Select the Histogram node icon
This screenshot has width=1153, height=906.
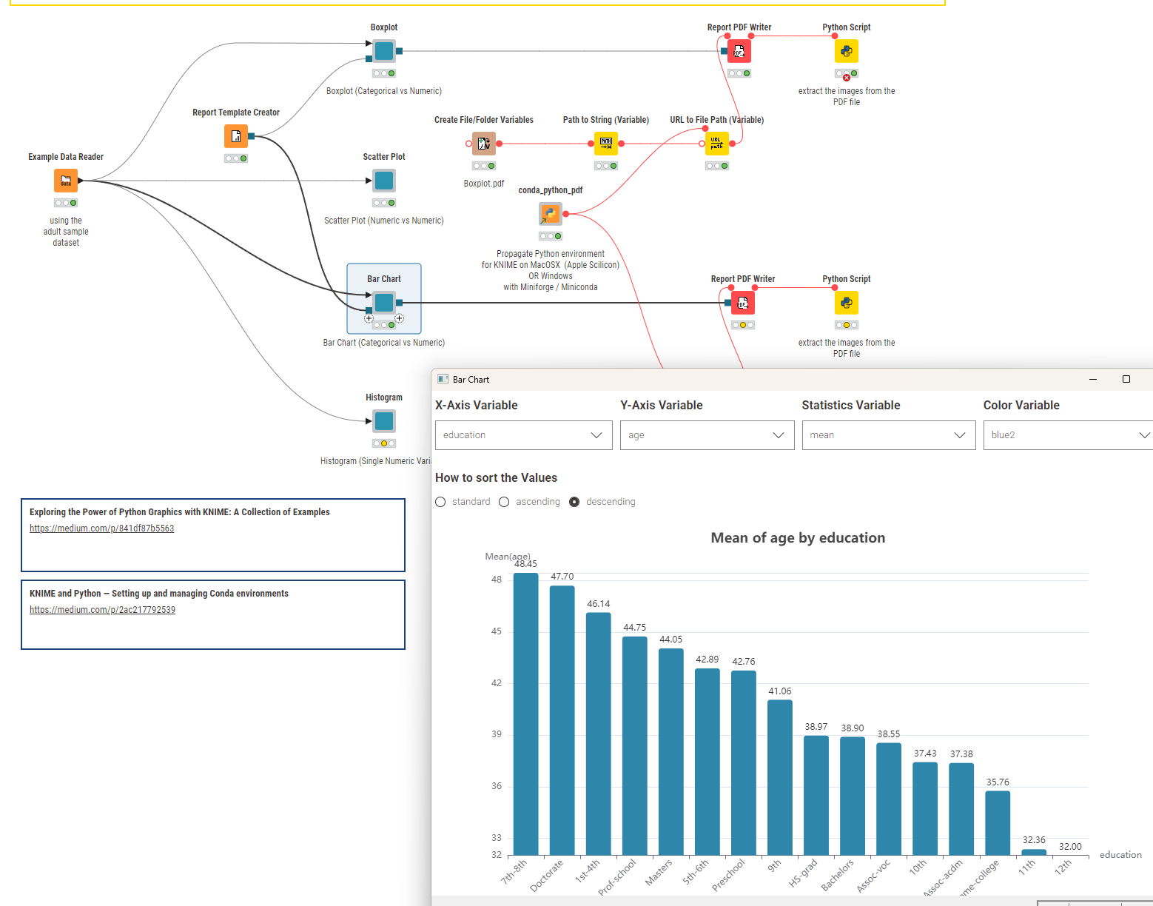tap(384, 421)
